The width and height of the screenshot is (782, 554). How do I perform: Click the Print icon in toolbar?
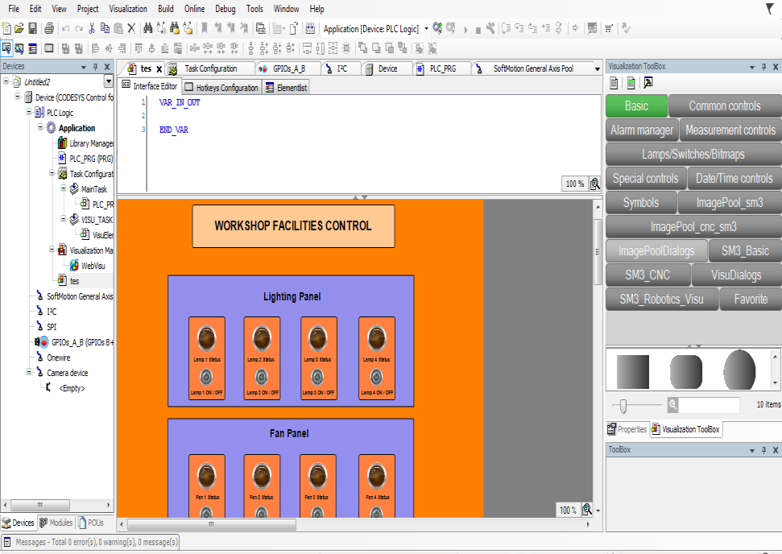[49, 28]
